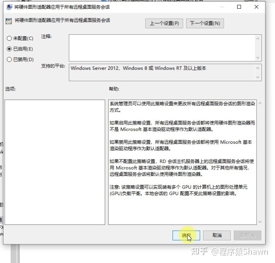Maximize the policy dialog window
Viewport: 275px width, 263px height.
tap(239, 7)
